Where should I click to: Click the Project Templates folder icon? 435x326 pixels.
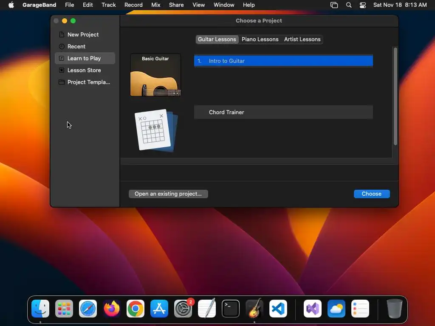62,82
